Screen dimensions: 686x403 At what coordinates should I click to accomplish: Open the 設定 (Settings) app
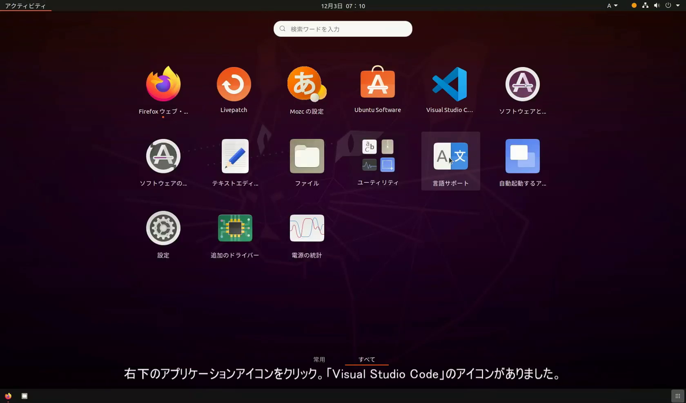point(163,227)
